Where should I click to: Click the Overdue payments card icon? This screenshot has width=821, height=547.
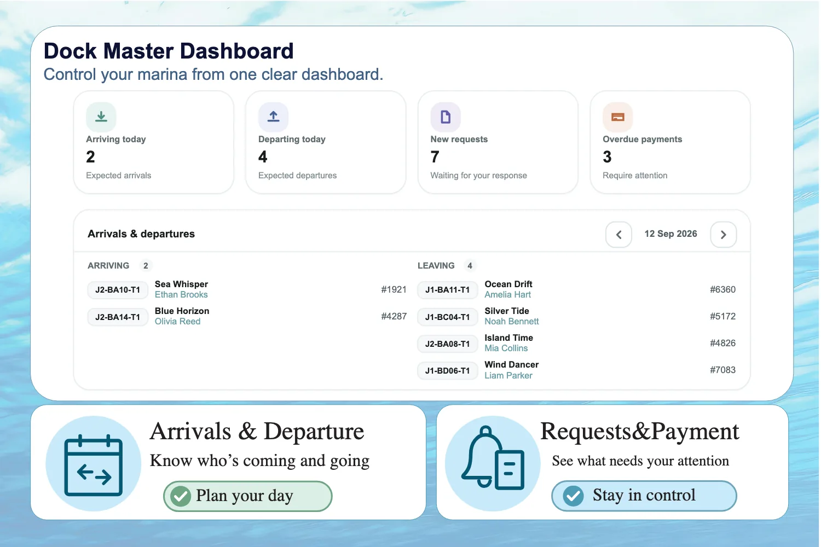point(618,117)
